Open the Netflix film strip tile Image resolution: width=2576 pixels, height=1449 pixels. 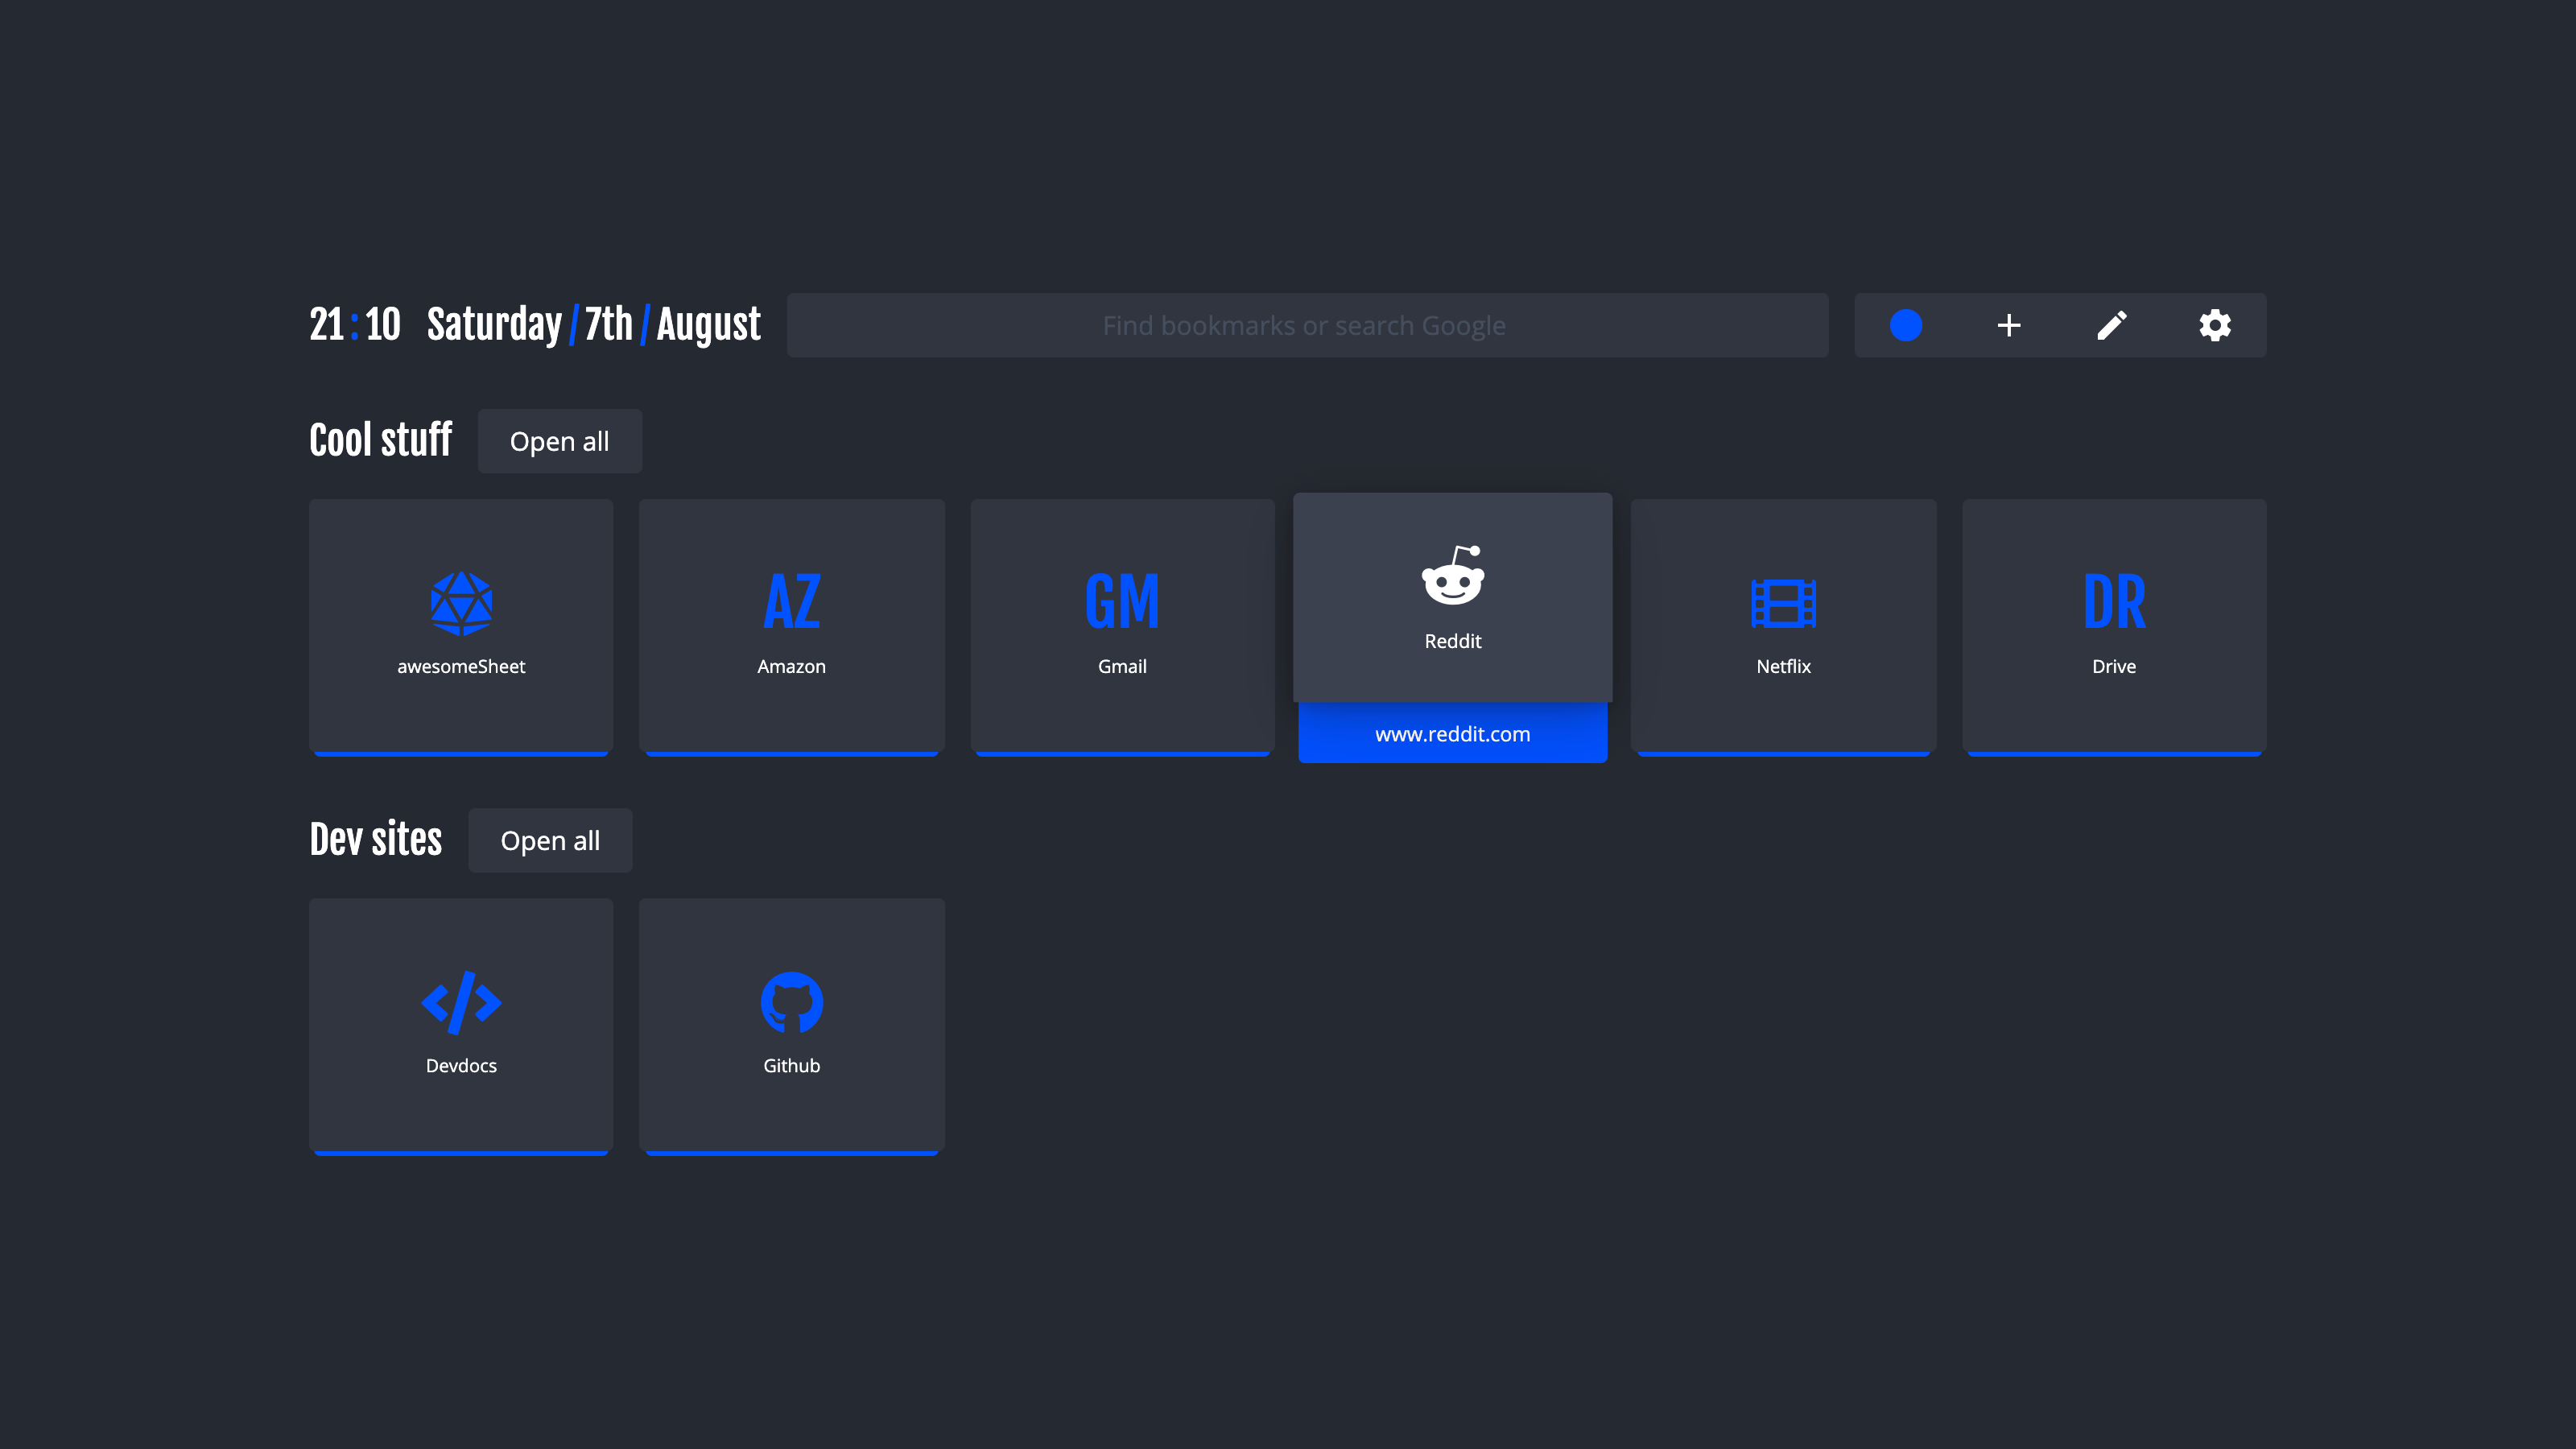[1783, 625]
